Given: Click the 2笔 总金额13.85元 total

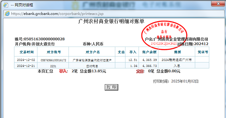Looking at the screenshot, I should pos(89,71).
